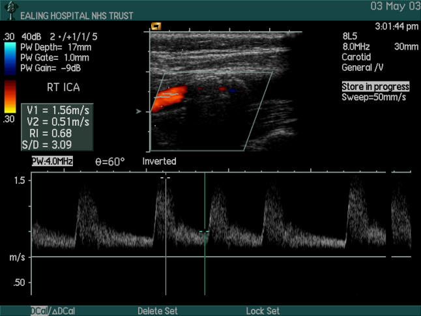Click the 30mm depth value

406,47
